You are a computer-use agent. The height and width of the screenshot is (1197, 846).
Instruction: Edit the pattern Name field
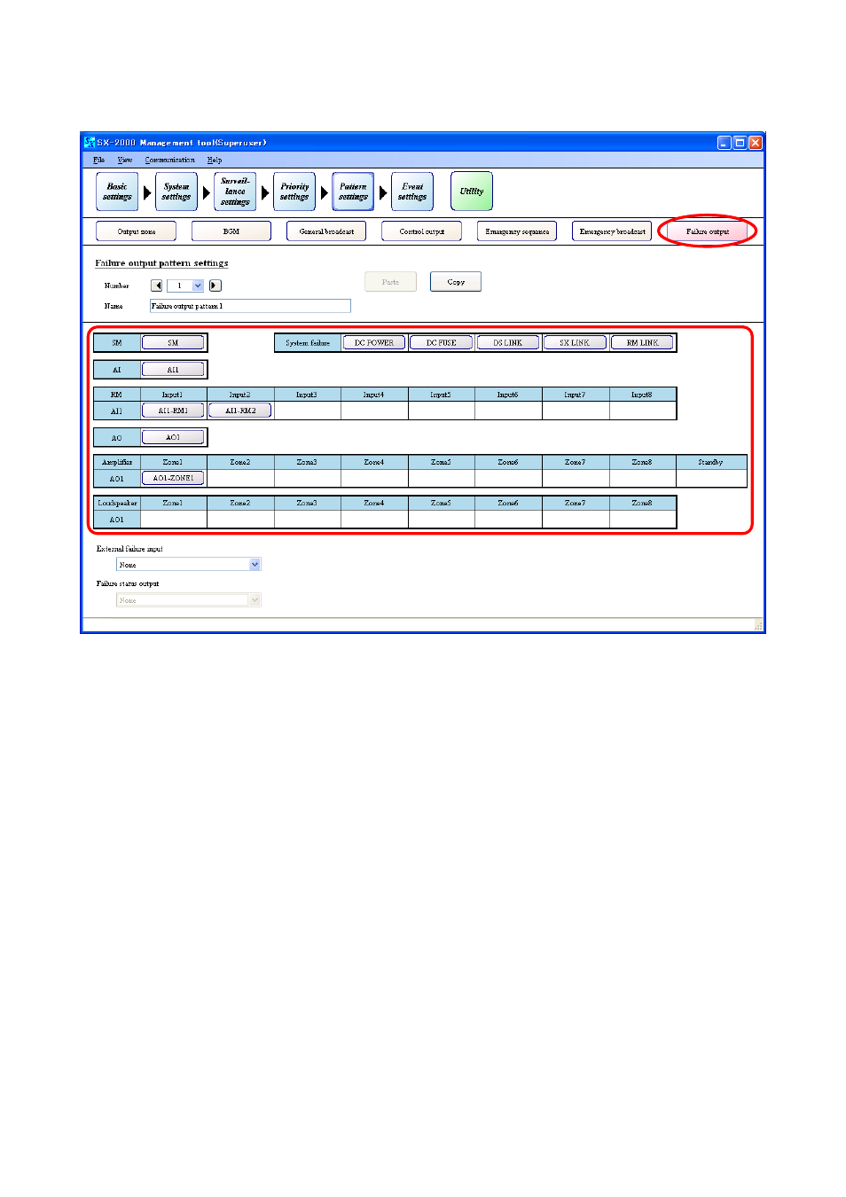[250, 306]
